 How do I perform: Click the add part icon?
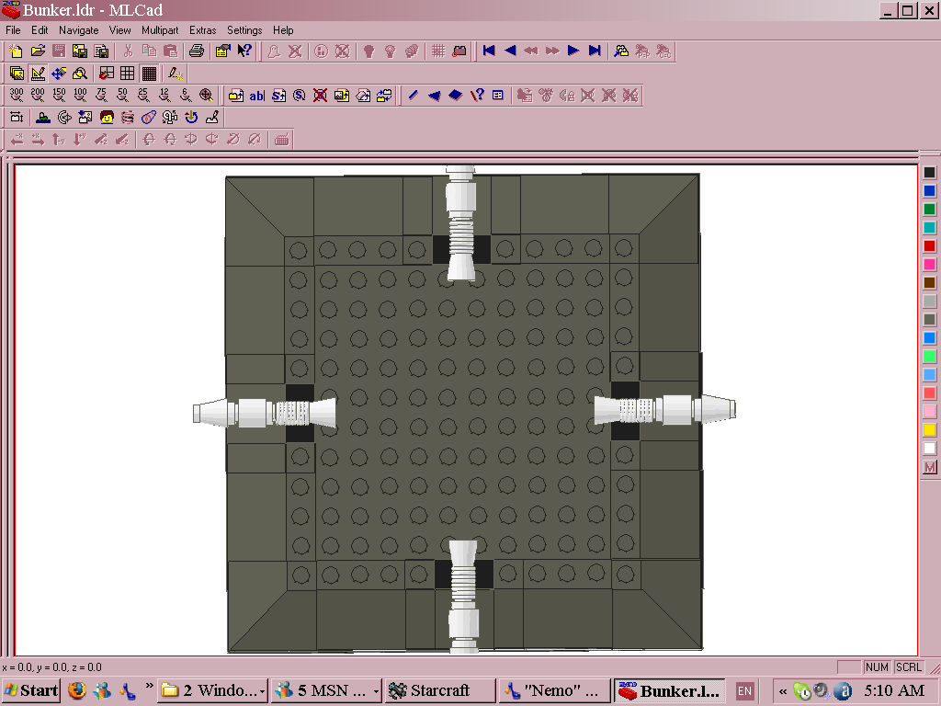236,95
